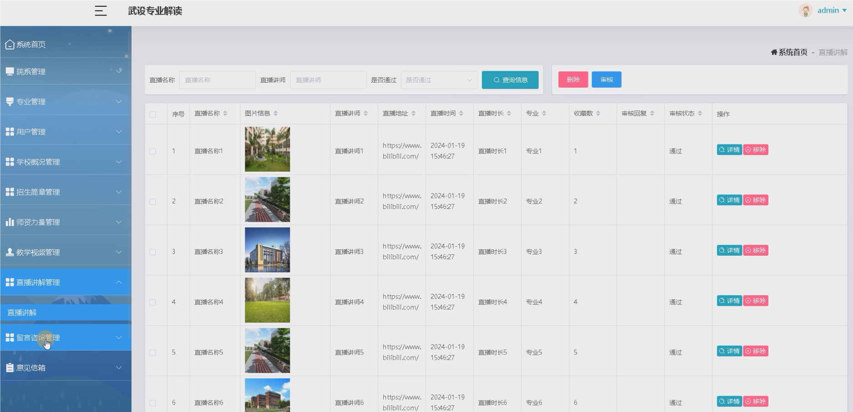Toggle the select-all checkbox in table header
This screenshot has width=853, height=412.
pyautogui.click(x=152, y=114)
